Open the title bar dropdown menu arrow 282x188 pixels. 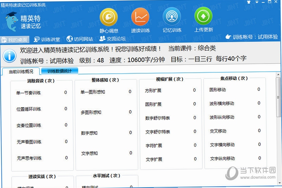click(257, 2)
